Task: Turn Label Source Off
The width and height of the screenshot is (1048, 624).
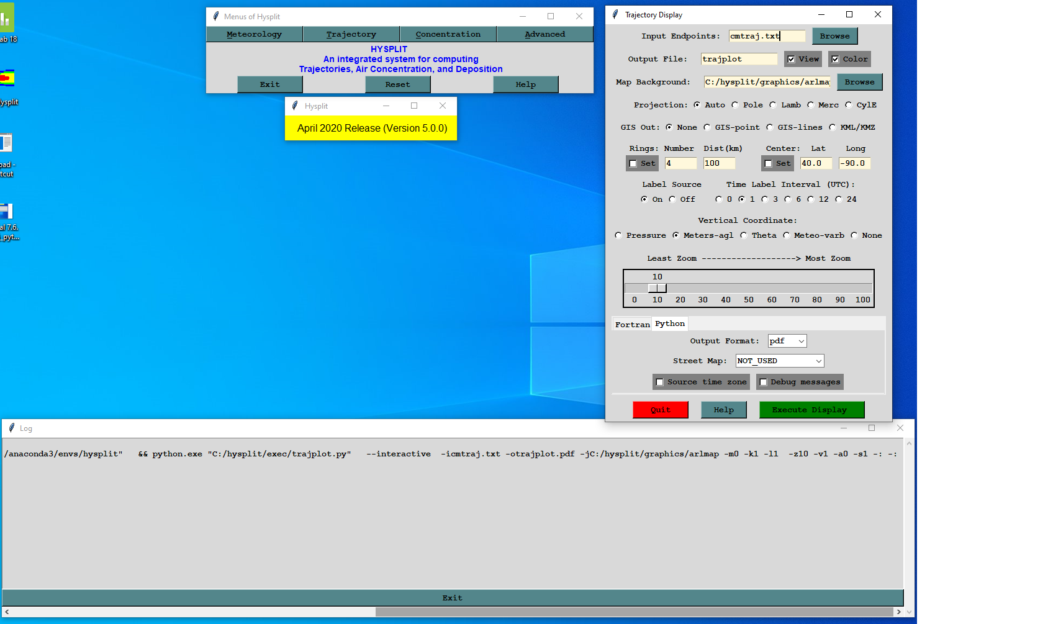Action: click(x=672, y=199)
